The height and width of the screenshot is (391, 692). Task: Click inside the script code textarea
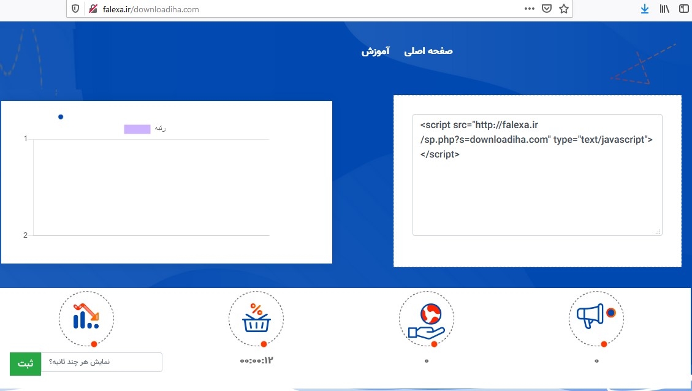point(537,190)
